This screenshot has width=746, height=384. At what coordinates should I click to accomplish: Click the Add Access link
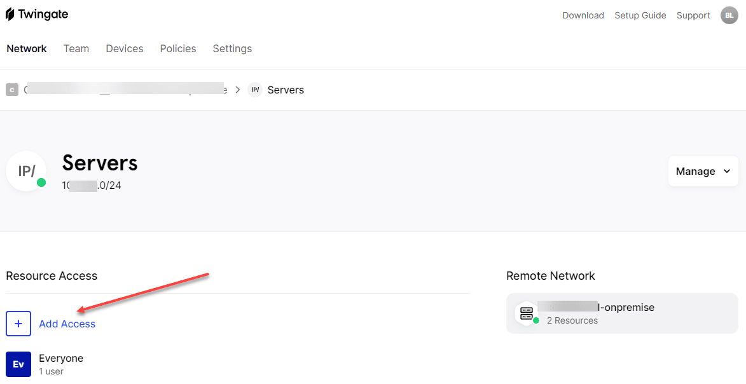[67, 324]
